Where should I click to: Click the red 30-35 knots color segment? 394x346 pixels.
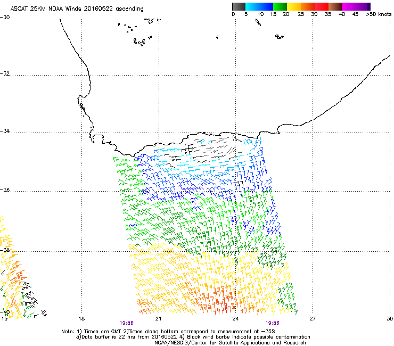(322, 6)
